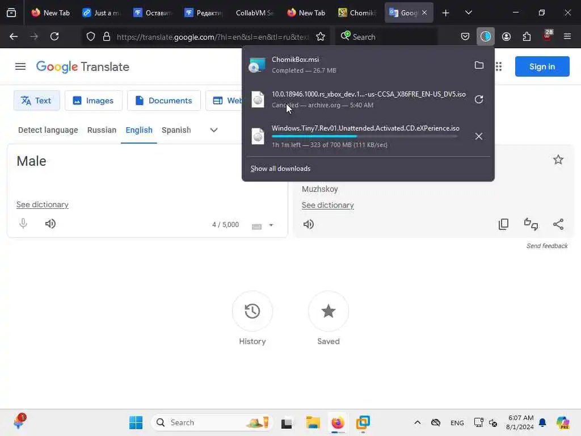
Task: Open the Firefox account icon
Action: pyautogui.click(x=506, y=36)
